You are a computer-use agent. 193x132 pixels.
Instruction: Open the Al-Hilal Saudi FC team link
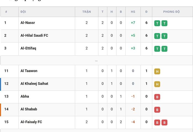(x=34, y=35)
